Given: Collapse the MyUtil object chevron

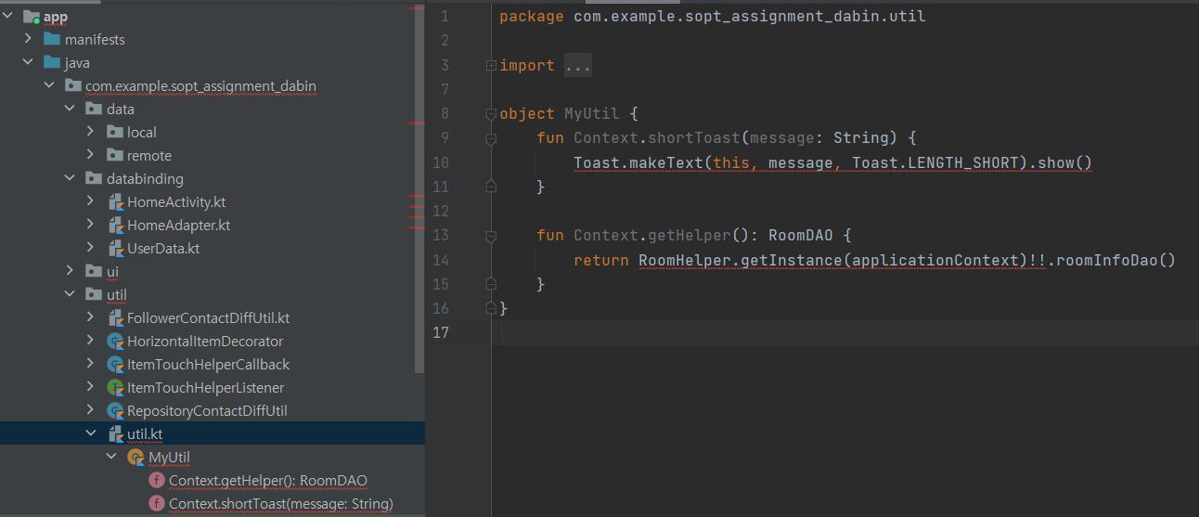Looking at the screenshot, I should tap(110, 457).
